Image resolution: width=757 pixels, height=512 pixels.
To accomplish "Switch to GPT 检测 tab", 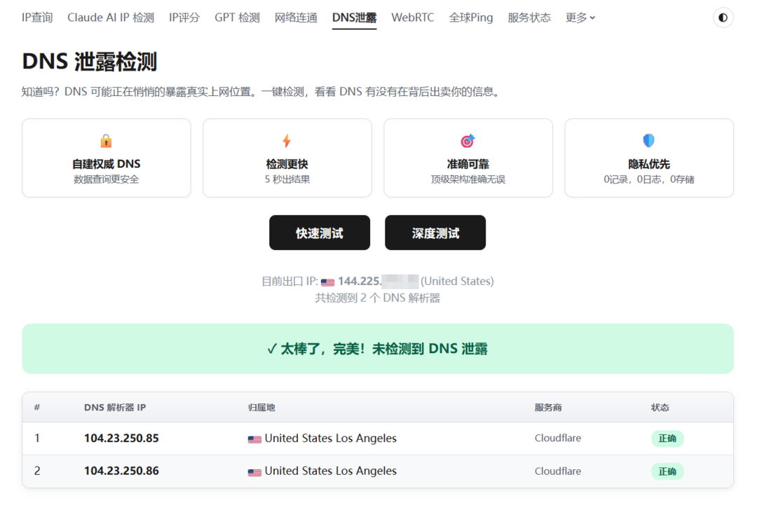I will coord(237,18).
